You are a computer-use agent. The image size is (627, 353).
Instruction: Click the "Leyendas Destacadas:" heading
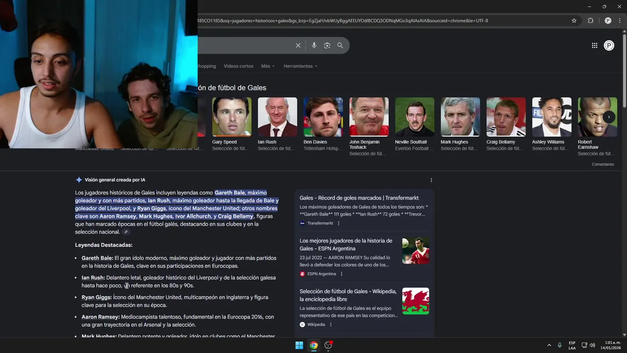103,245
